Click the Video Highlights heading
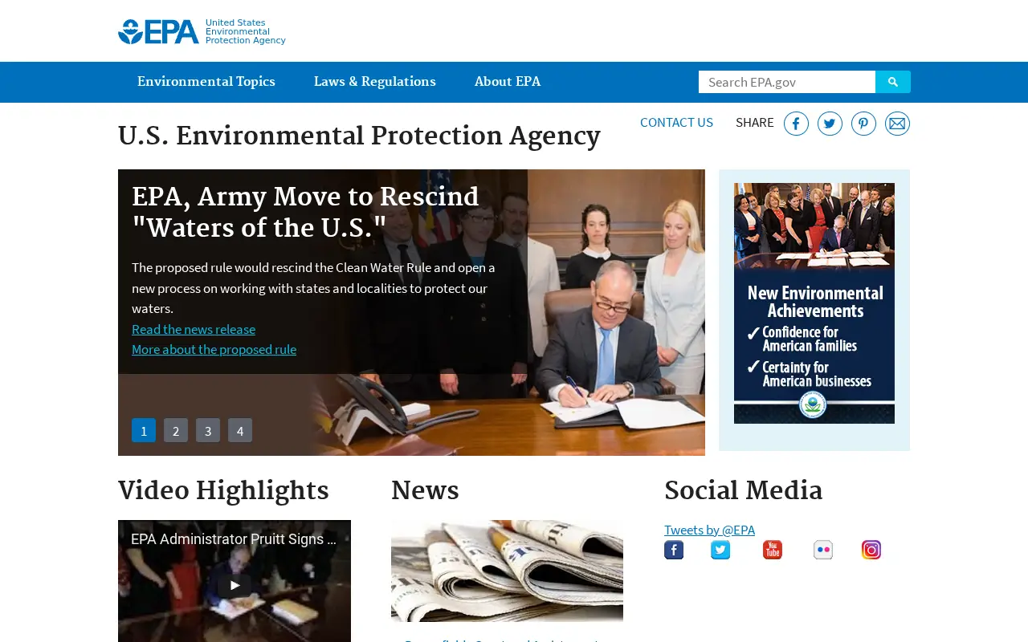 click(x=223, y=491)
